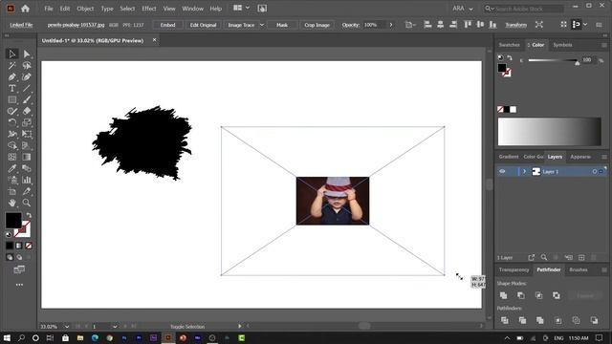Switch to Appearance tab

point(580,157)
